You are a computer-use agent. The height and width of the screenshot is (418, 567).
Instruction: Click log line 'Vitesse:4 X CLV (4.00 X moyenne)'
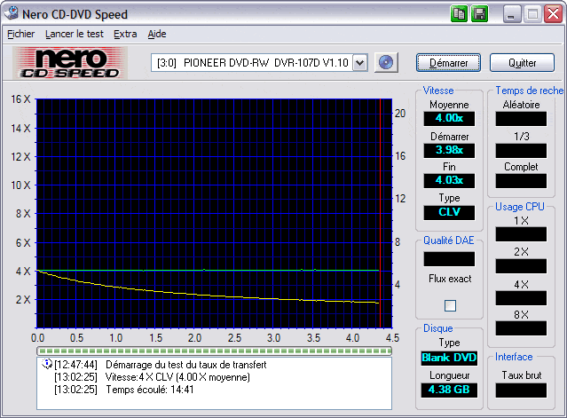(177, 377)
